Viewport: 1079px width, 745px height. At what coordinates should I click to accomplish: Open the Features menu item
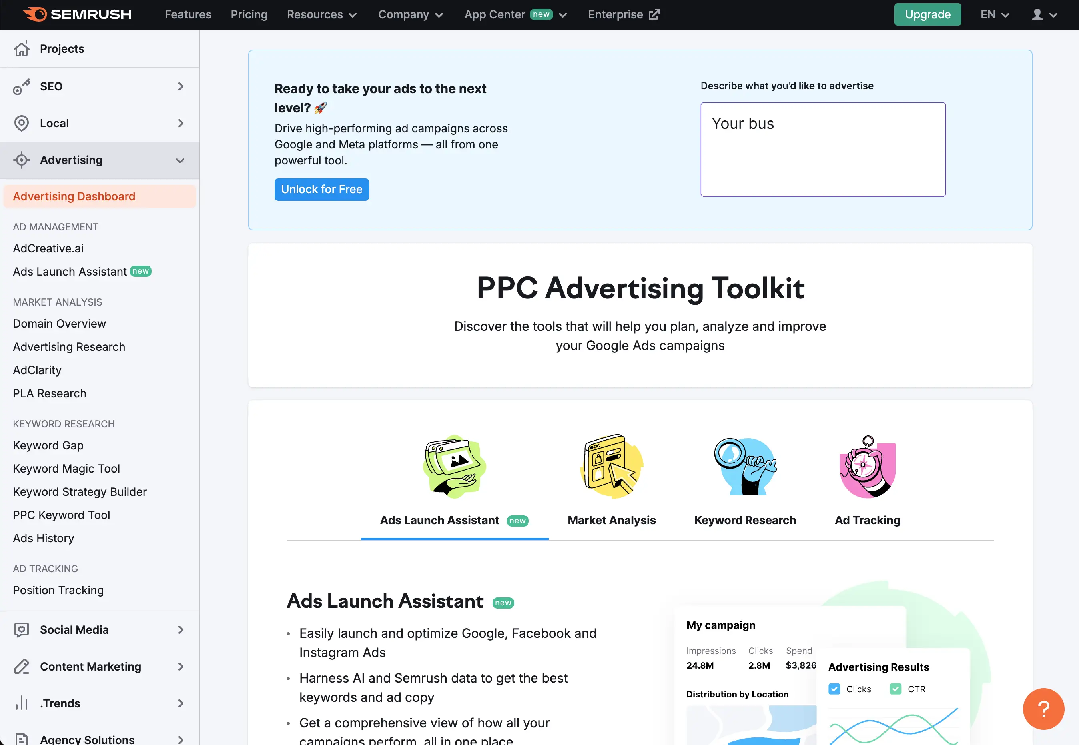coord(188,14)
